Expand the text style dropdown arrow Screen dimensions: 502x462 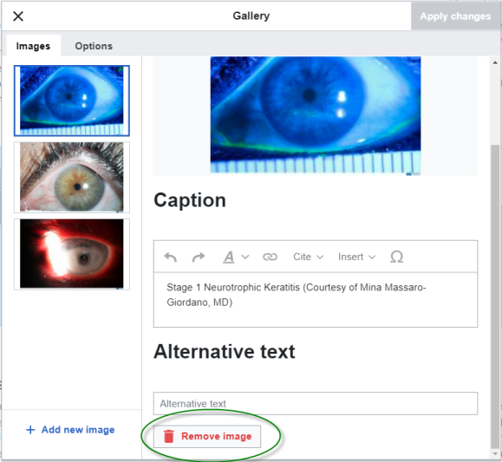coord(245,257)
